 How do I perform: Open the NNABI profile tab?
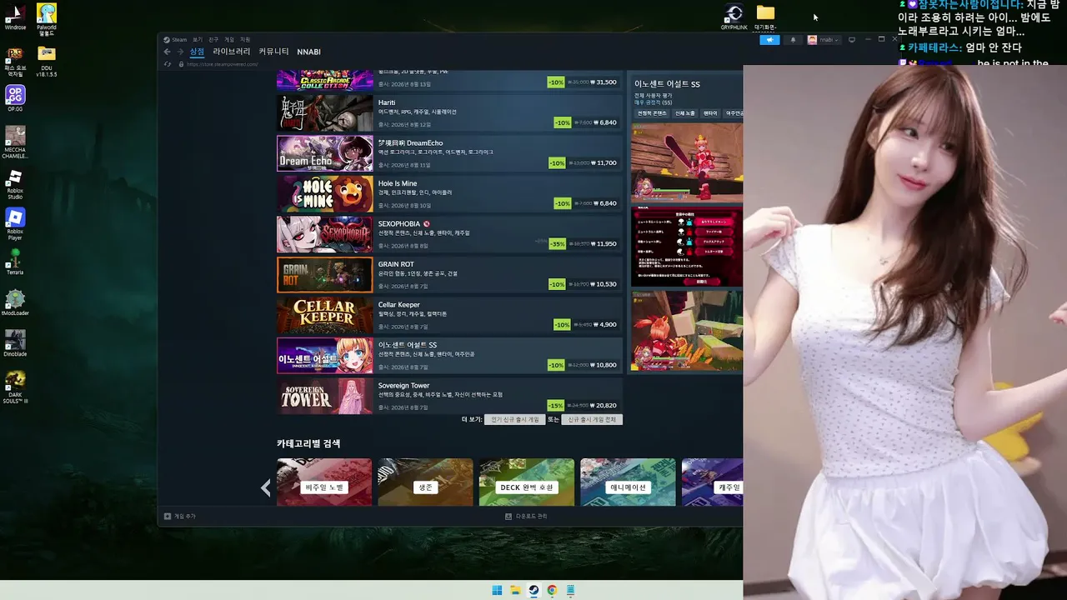tap(308, 52)
